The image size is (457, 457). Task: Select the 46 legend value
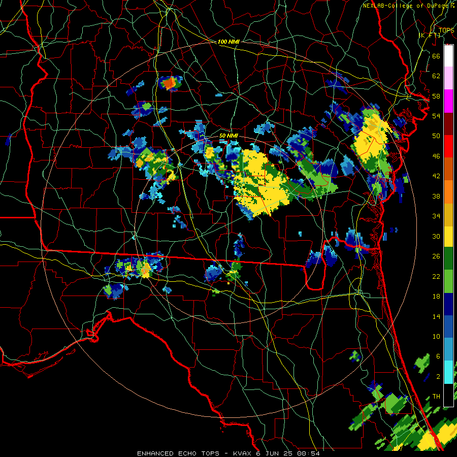[x=436, y=156]
